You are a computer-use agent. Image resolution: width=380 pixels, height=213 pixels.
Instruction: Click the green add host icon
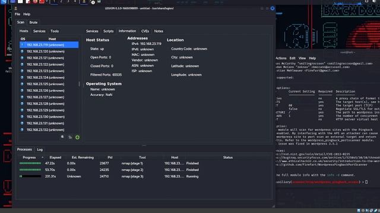(x=77, y=137)
